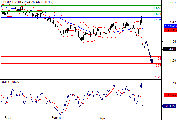
Task: Click the blue 1.44523 moving average tag
Action: tap(170, 26)
